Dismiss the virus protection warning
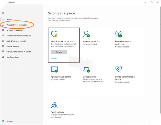The height and width of the screenshot is (125, 161). (x=54, y=58)
